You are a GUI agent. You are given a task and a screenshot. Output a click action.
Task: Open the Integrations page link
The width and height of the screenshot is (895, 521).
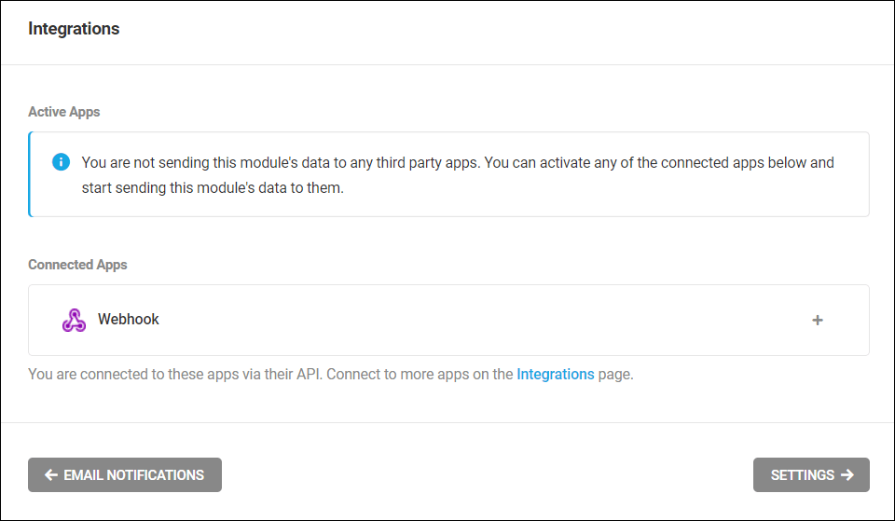pyautogui.click(x=556, y=375)
